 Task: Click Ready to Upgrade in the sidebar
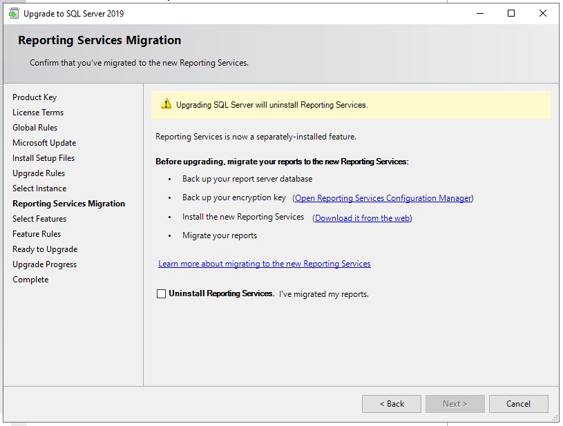(45, 249)
